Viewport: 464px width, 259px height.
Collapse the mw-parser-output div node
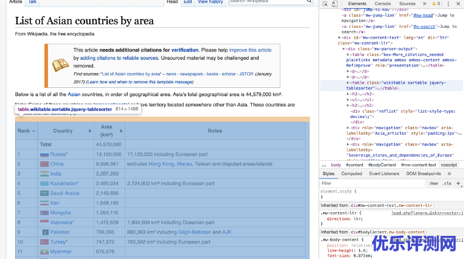click(x=343, y=49)
